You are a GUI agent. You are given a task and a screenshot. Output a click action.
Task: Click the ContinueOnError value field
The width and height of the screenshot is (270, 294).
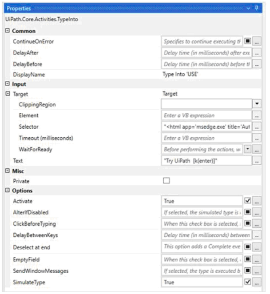[202, 41]
